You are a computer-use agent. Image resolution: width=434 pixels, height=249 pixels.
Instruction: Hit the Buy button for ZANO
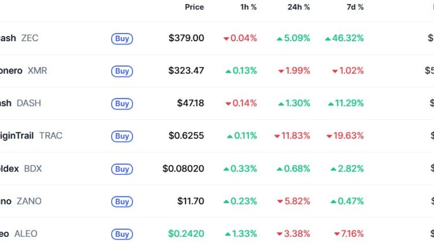coord(122,202)
